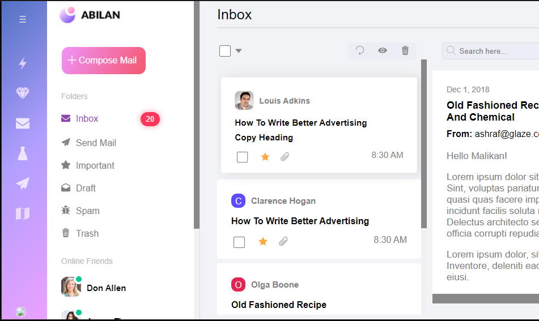
Task: Open the envelope icon in left rail
Action: [23, 123]
